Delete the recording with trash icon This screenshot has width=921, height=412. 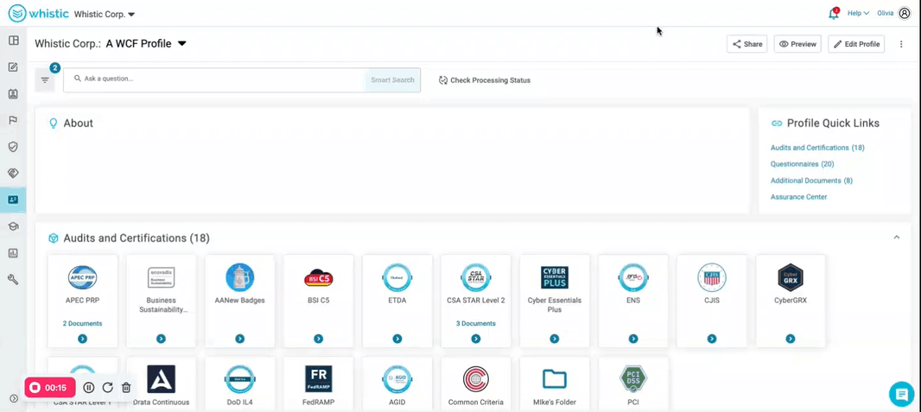[x=125, y=387]
